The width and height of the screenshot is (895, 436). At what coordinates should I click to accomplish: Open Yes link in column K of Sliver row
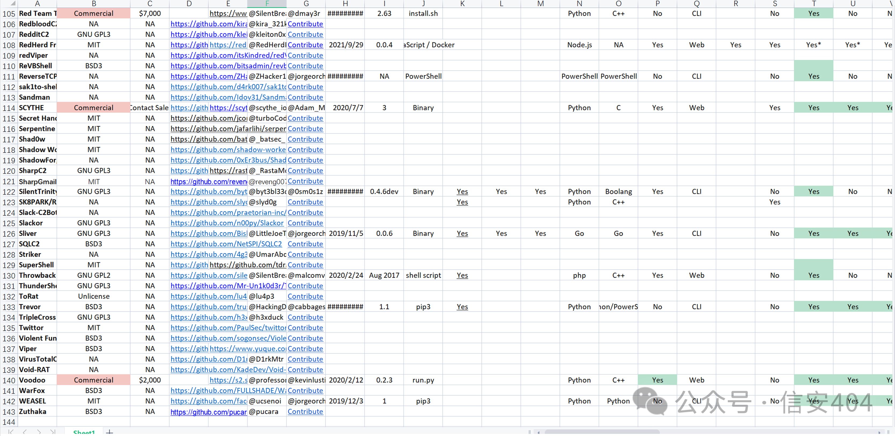462,234
